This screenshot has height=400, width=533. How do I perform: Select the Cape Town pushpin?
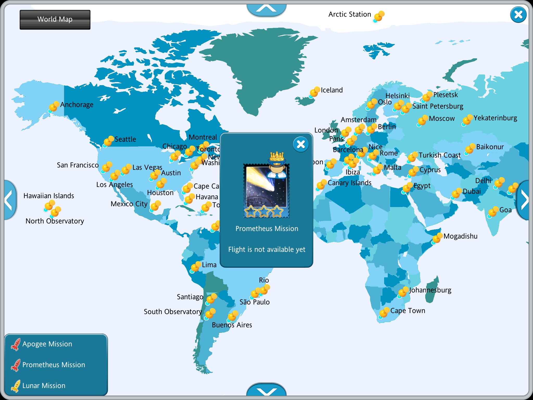pyautogui.click(x=384, y=313)
